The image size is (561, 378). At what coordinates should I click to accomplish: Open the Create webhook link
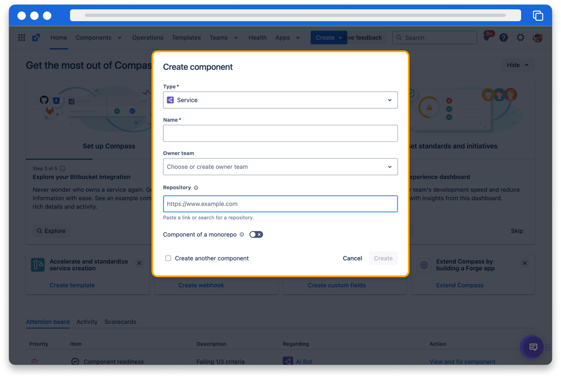pos(201,285)
